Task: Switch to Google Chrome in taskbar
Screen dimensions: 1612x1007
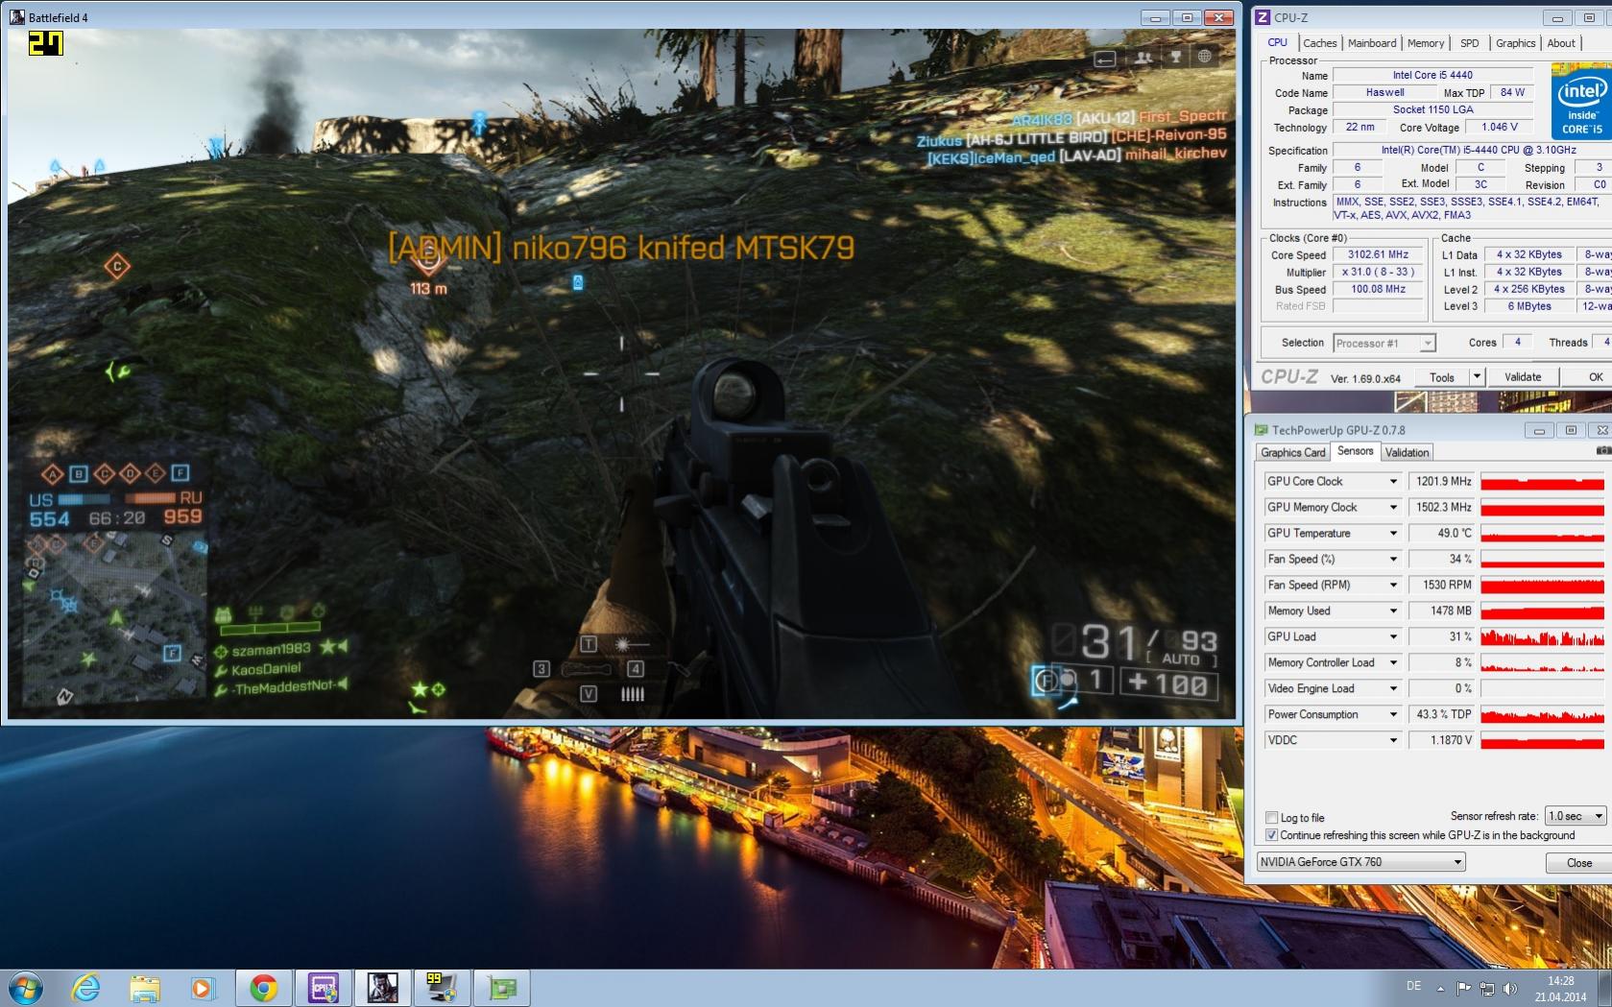Action: point(264,988)
